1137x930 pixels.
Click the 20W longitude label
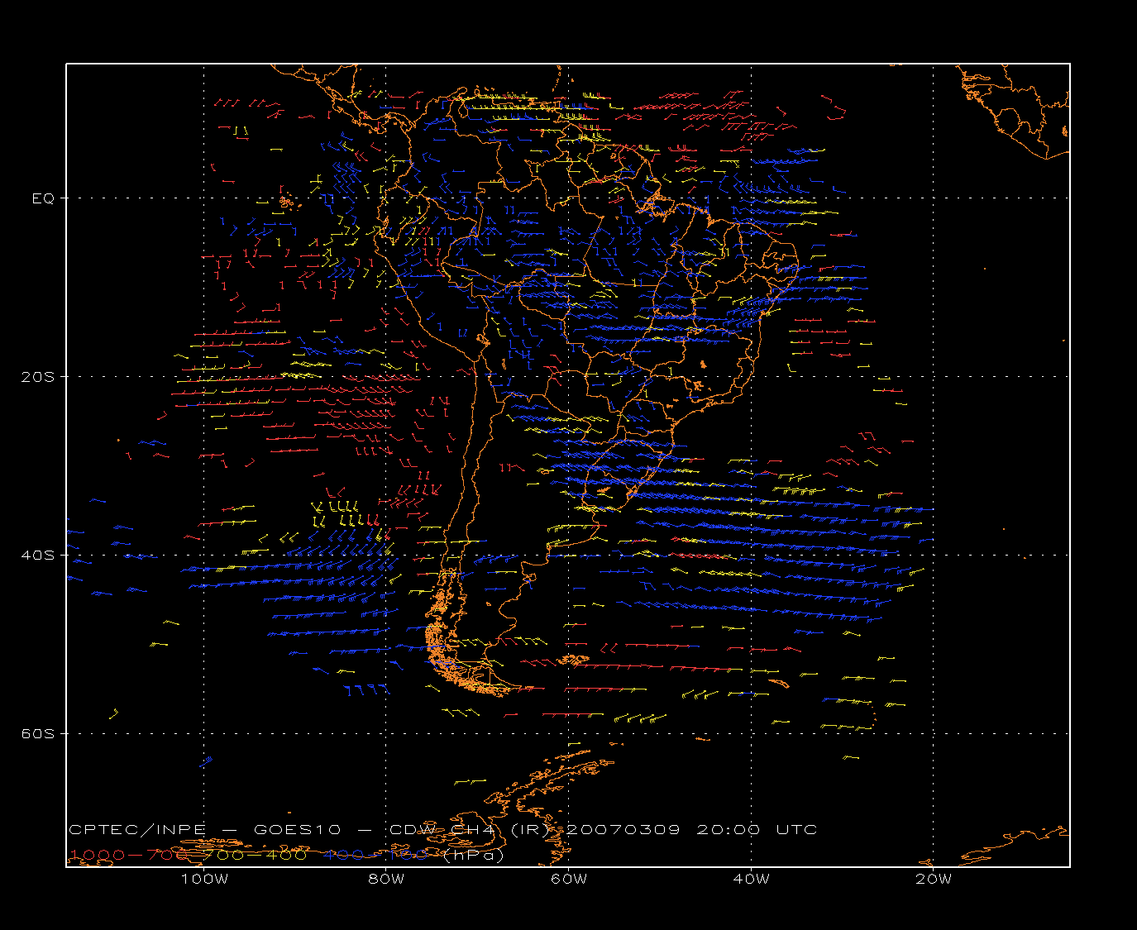(933, 879)
